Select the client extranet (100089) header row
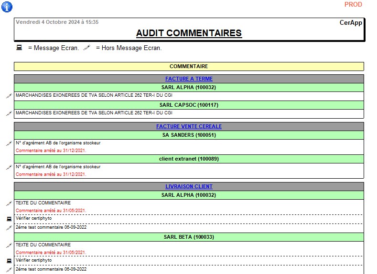 tap(189, 159)
